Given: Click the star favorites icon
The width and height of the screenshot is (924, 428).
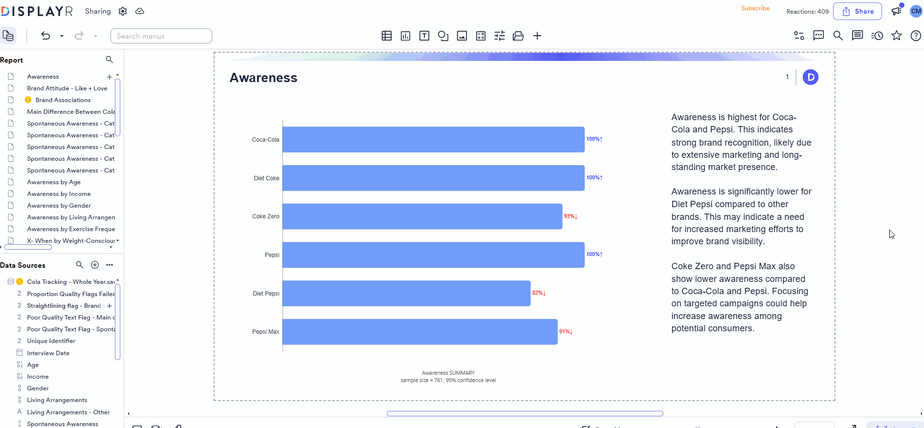Looking at the screenshot, I should pyautogui.click(x=897, y=36).
